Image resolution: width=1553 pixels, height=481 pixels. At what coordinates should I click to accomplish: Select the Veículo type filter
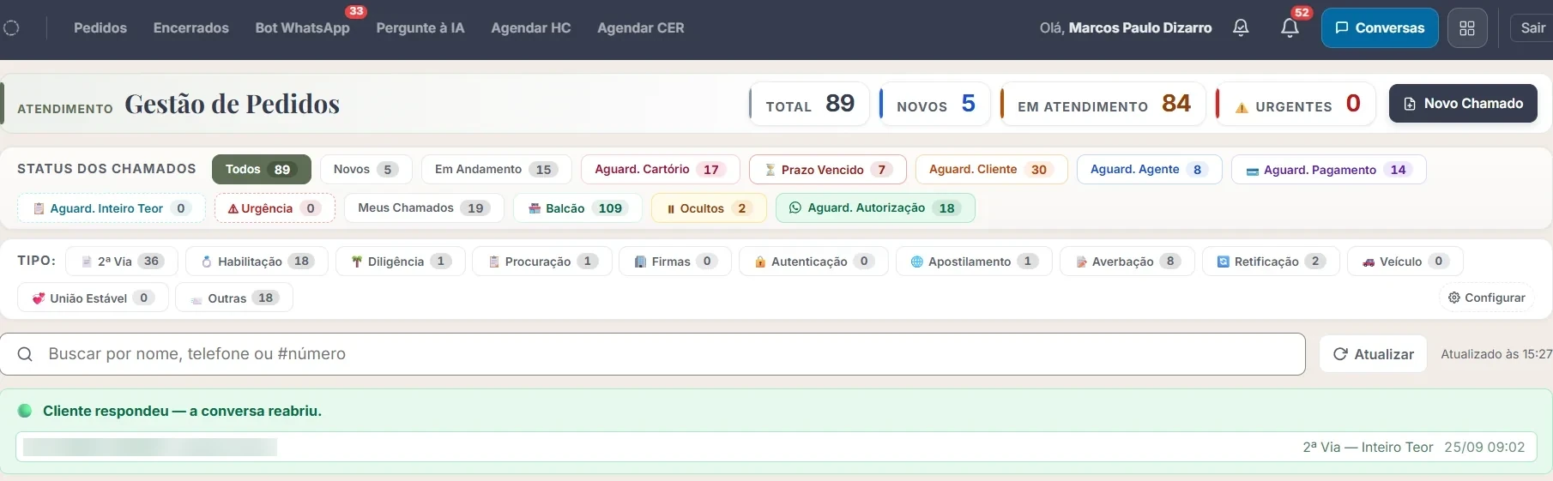tap(1405, 261)
